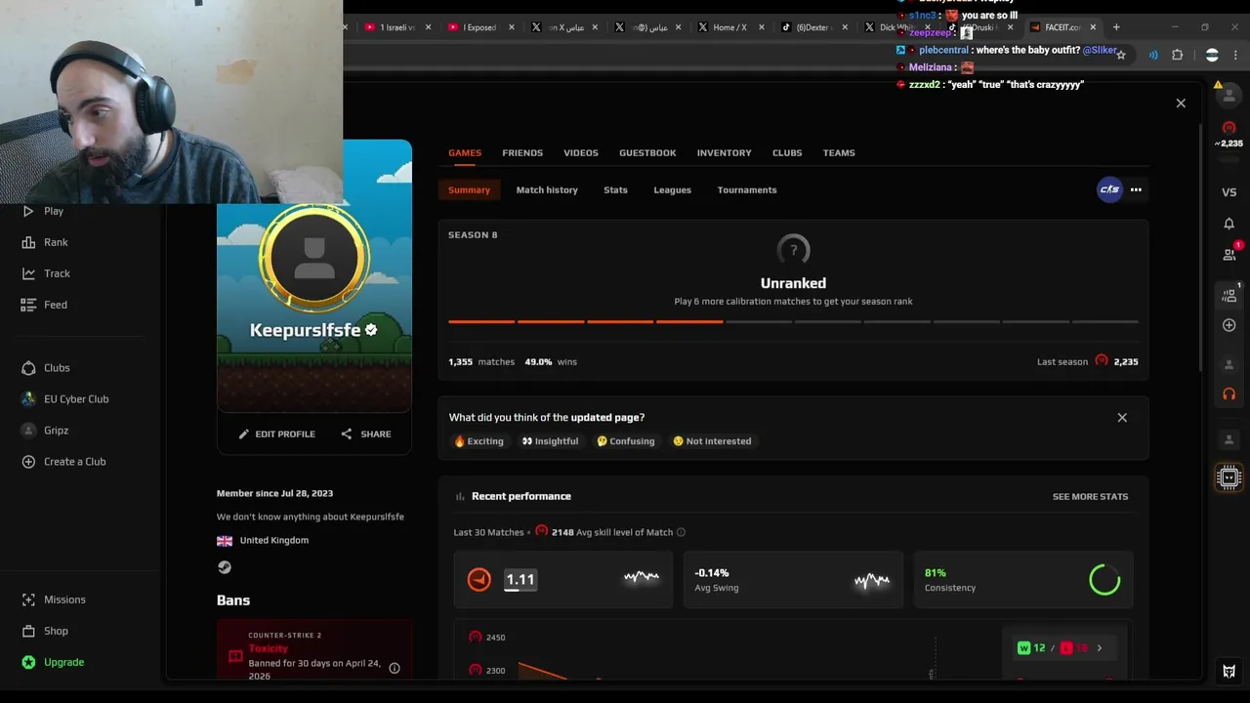Open the VS matchmaking icon in right rail

pos(1229,192)
